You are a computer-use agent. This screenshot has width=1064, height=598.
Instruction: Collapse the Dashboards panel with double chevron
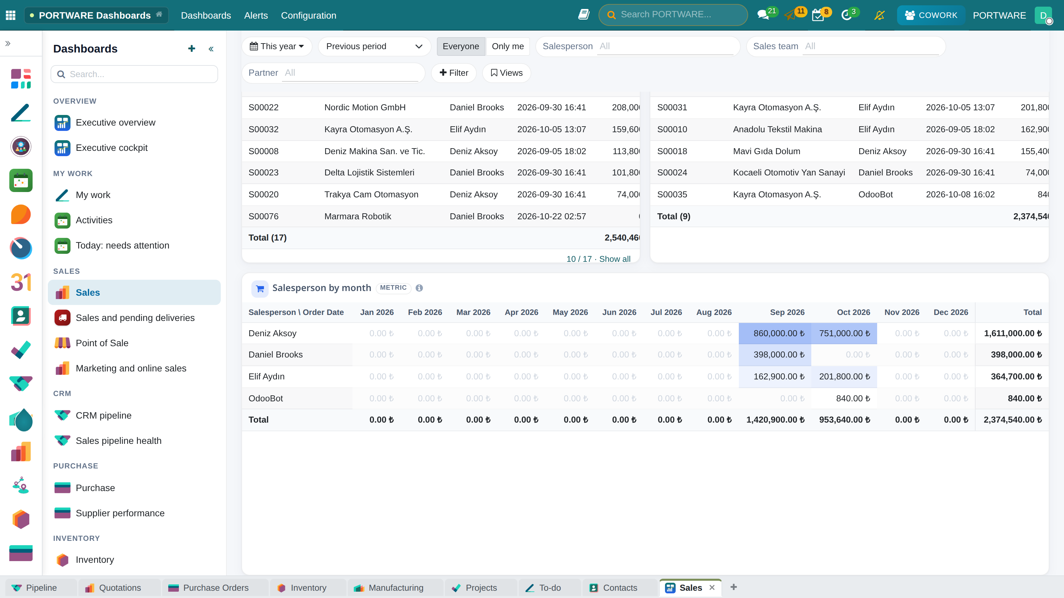(211, 49)
